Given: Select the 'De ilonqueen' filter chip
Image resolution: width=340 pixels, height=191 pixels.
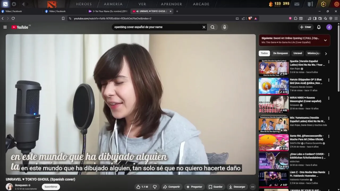Looking at the screenshot, I should click(x=280, y=53).
